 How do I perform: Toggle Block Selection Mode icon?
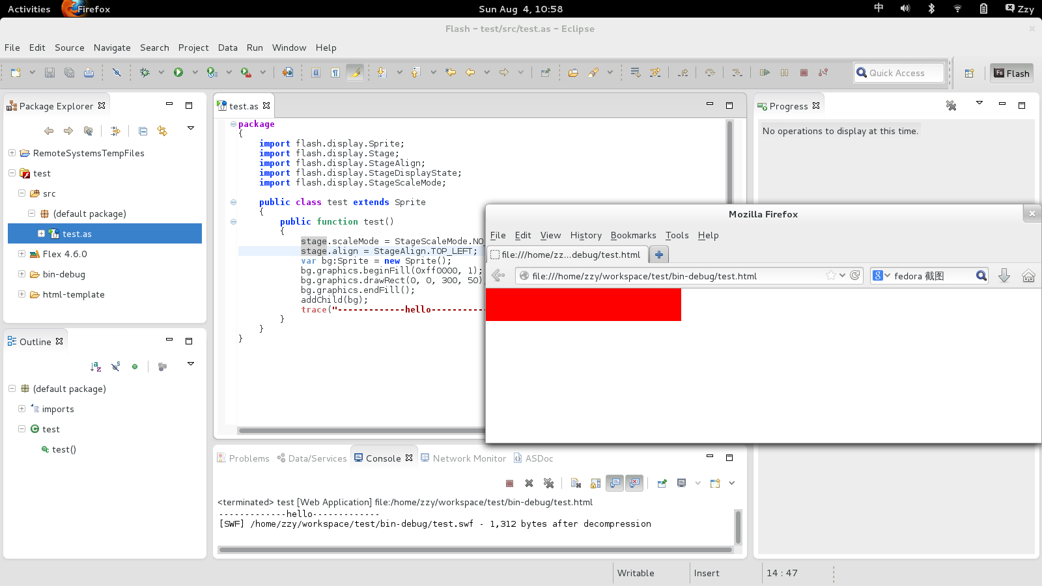click(x=316, y=72)
